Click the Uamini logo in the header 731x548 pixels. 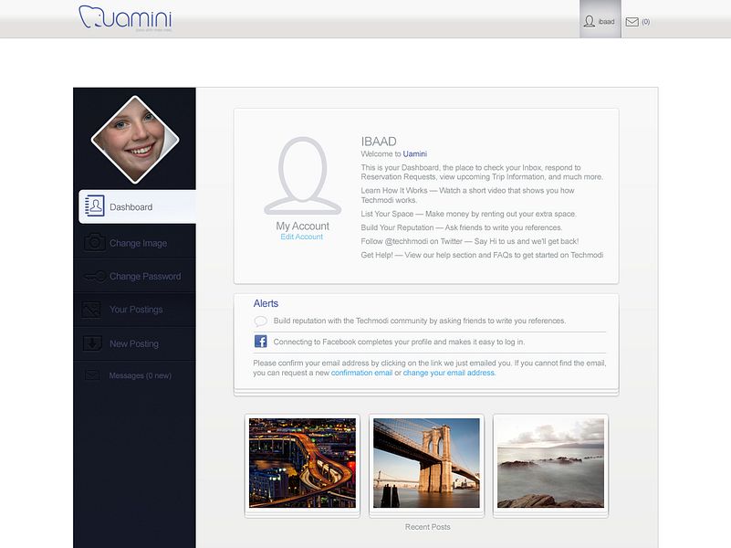[125, 17]
